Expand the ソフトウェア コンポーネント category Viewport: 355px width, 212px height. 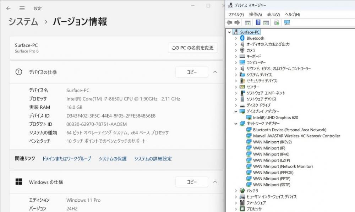(x=236, y=93)
